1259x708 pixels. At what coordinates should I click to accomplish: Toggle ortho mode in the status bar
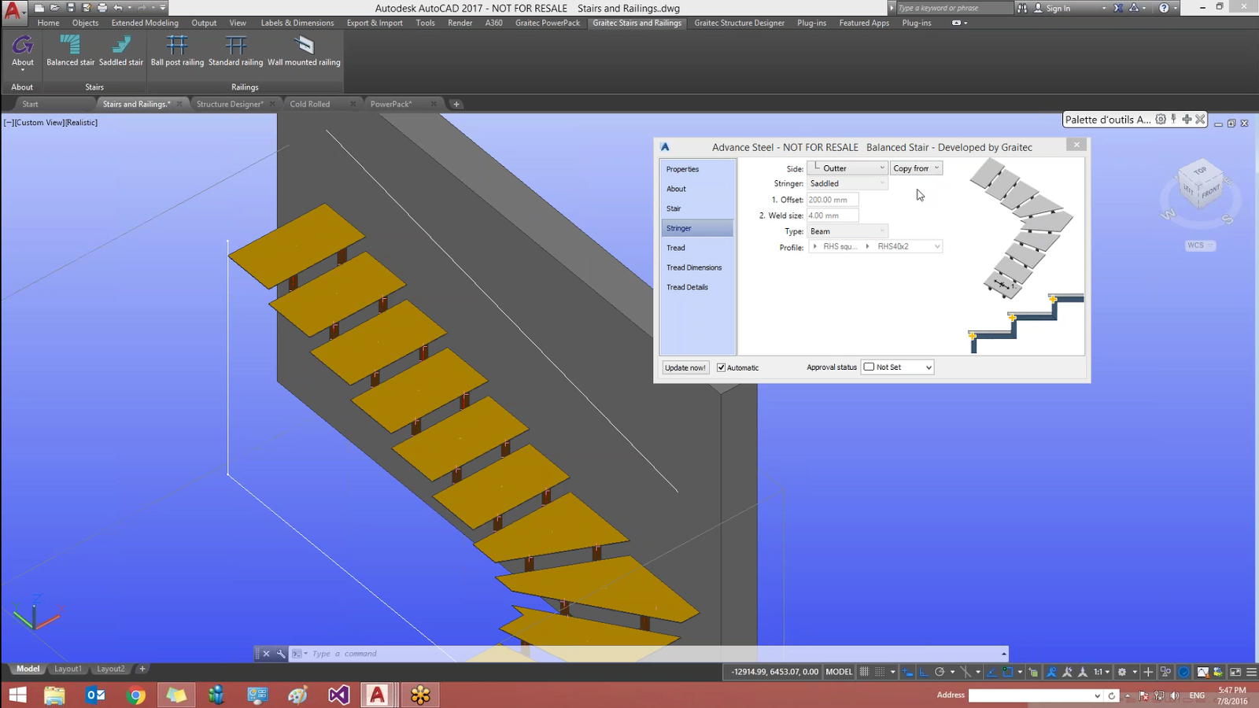(924, 672)
